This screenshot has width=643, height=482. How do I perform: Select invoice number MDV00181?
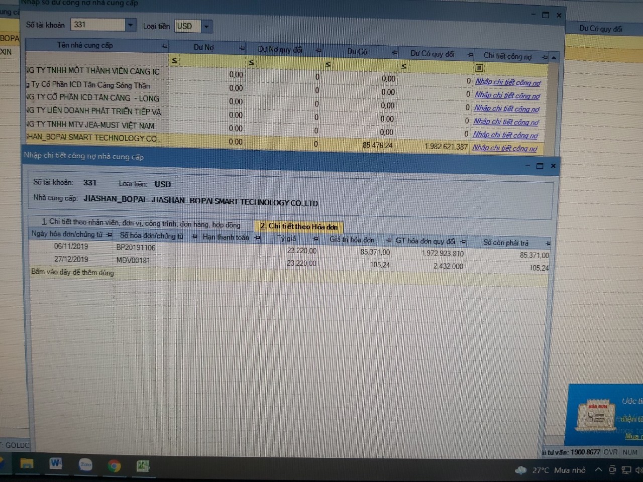(133, 260)
